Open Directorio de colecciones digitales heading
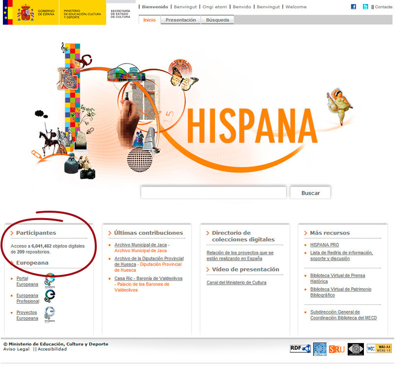Viewport: 395px width, 377px height. [243, 236]
